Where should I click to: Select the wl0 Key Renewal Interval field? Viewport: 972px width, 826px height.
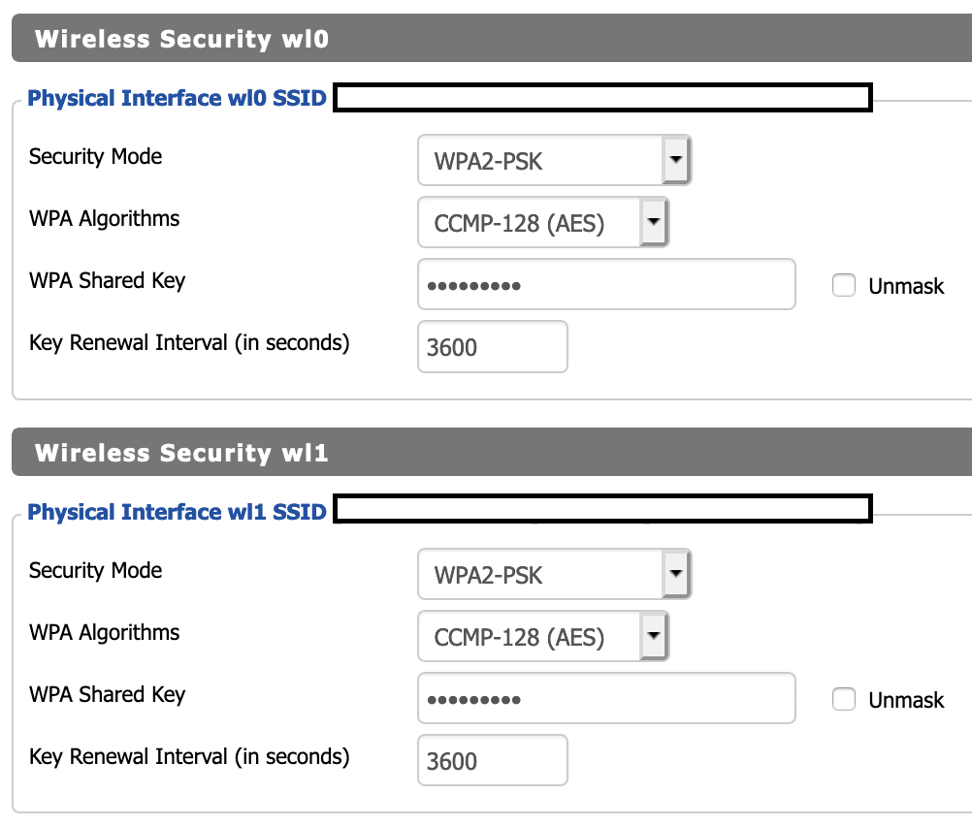[492, 346]
